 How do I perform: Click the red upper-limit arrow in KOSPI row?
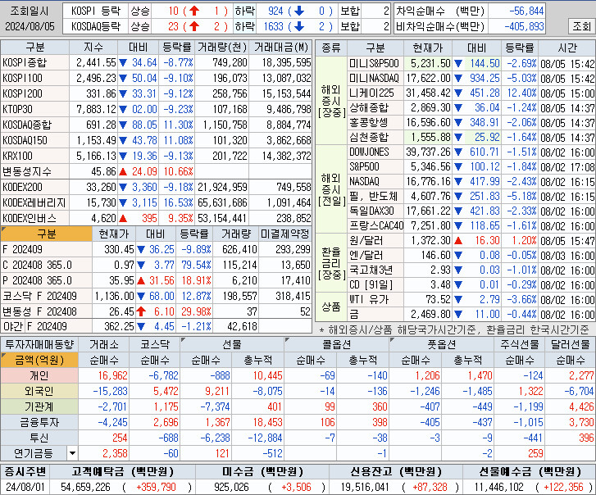[x=194, y=11]
